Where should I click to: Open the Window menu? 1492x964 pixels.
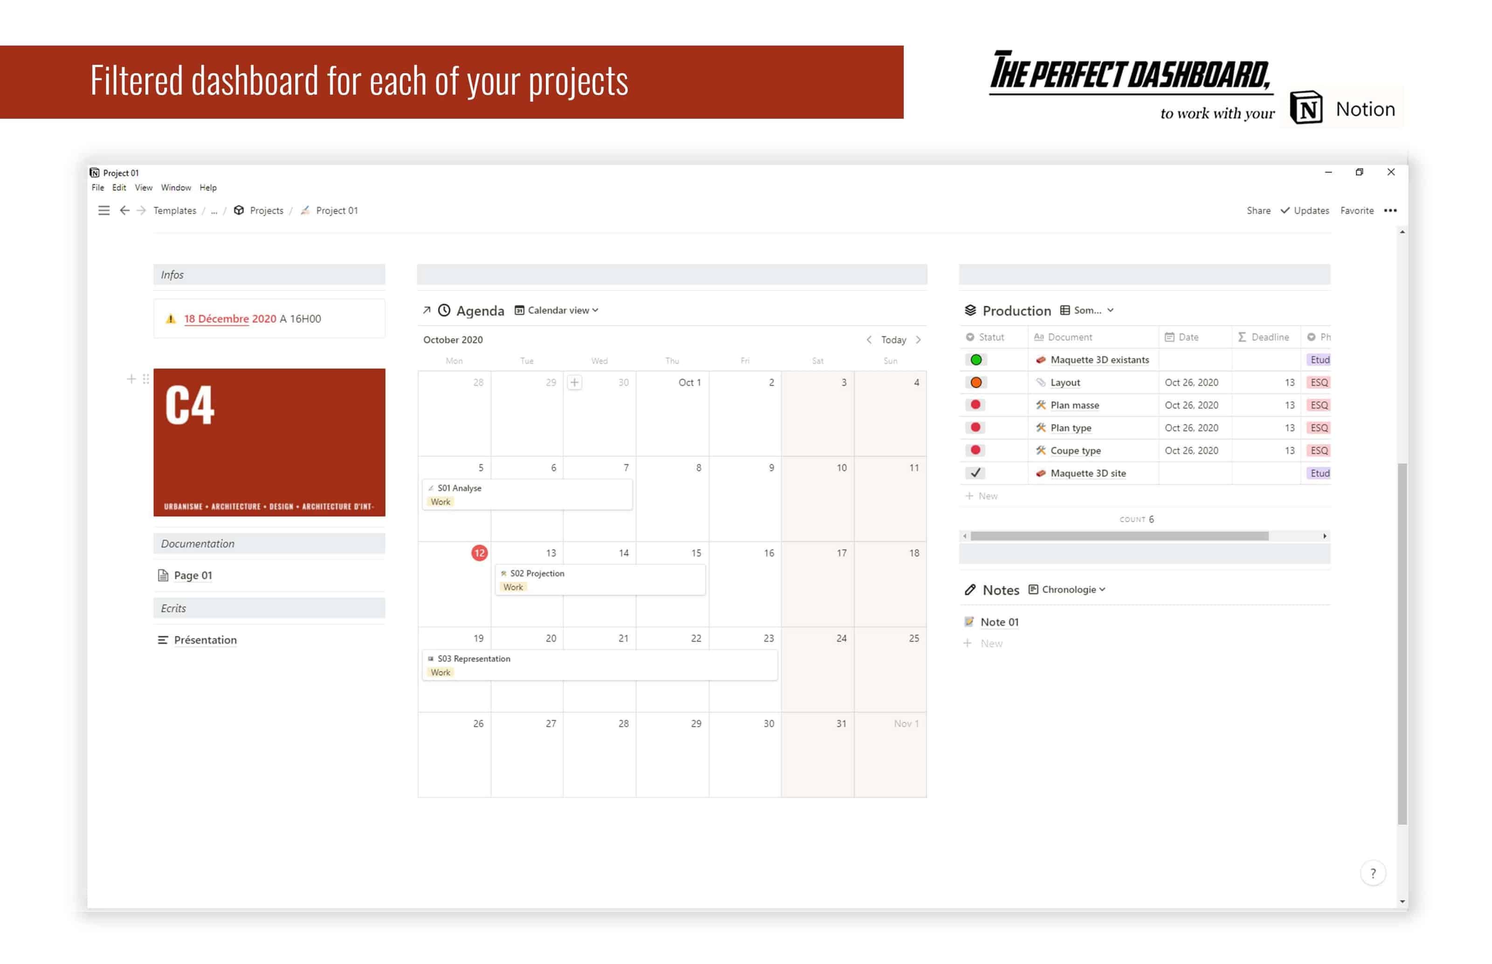click(175, 187)
